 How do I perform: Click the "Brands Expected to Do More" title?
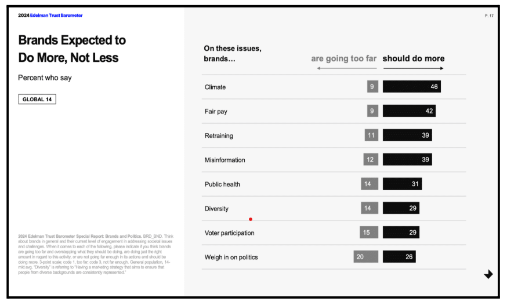point(72,49)
